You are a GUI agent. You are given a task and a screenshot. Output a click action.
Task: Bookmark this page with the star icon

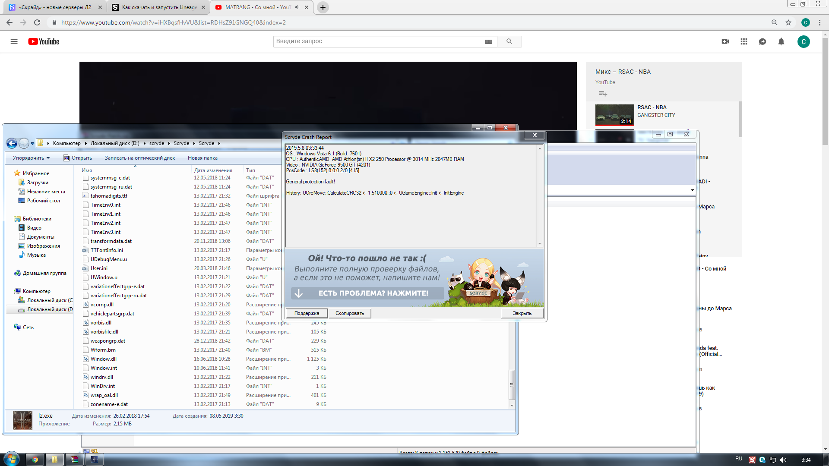tap(788, 22)
